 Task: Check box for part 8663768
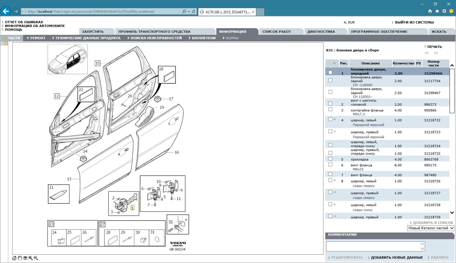330,158
